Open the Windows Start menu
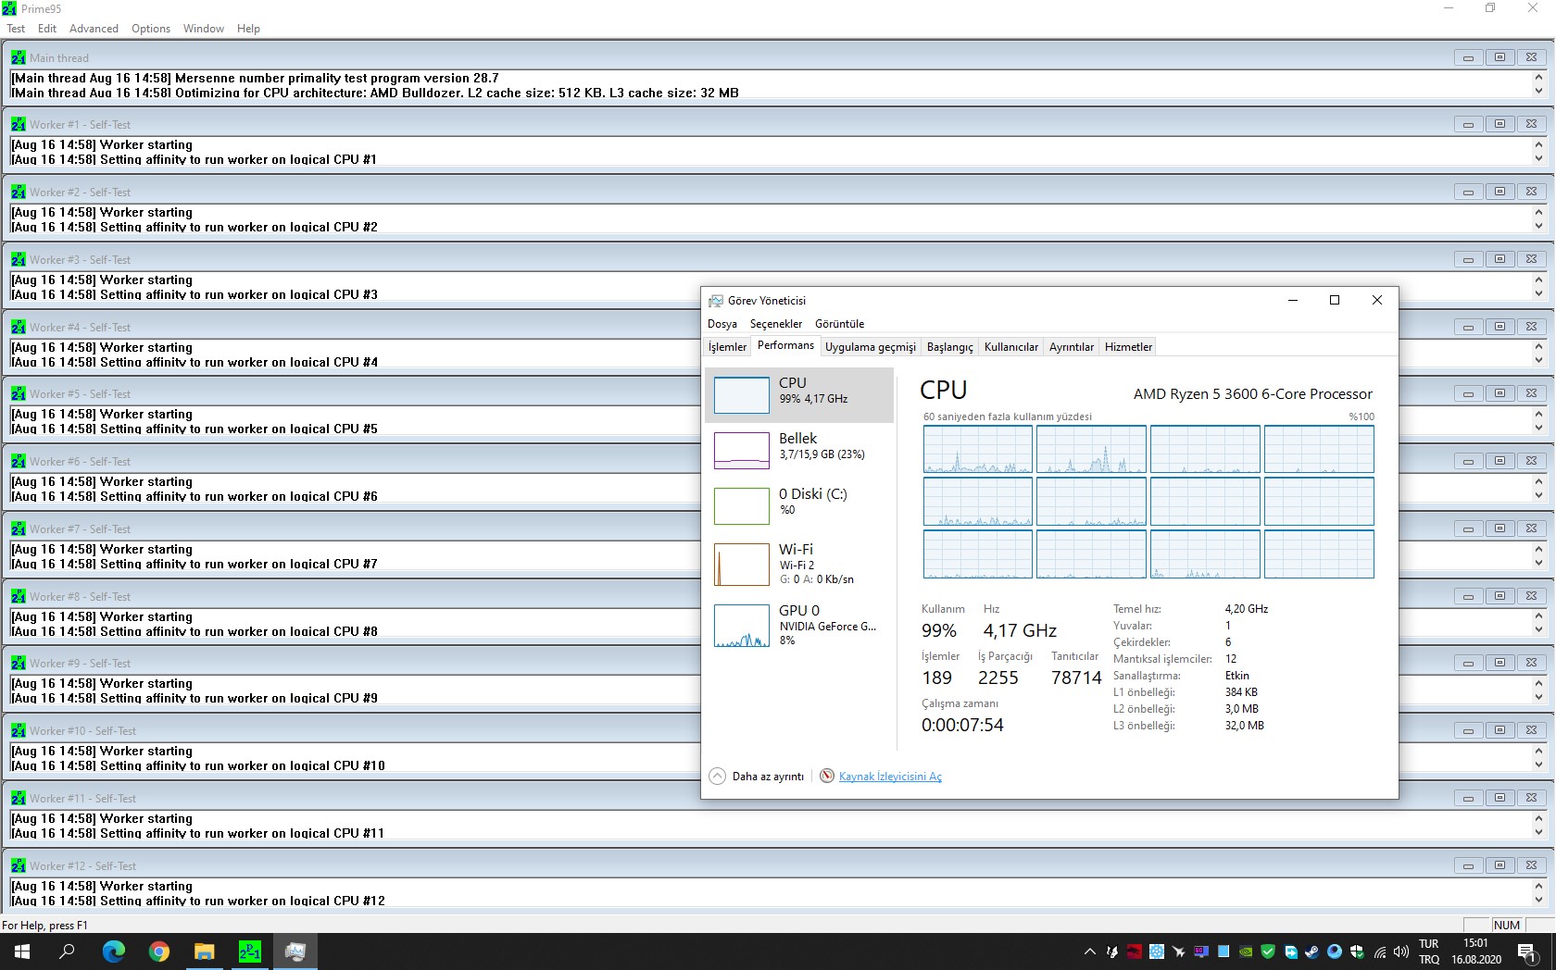The width and height of the screenshot is (1556, 970). (22, 951)
